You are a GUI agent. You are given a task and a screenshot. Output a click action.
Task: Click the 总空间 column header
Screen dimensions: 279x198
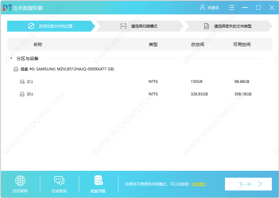(x=197, y=44)
